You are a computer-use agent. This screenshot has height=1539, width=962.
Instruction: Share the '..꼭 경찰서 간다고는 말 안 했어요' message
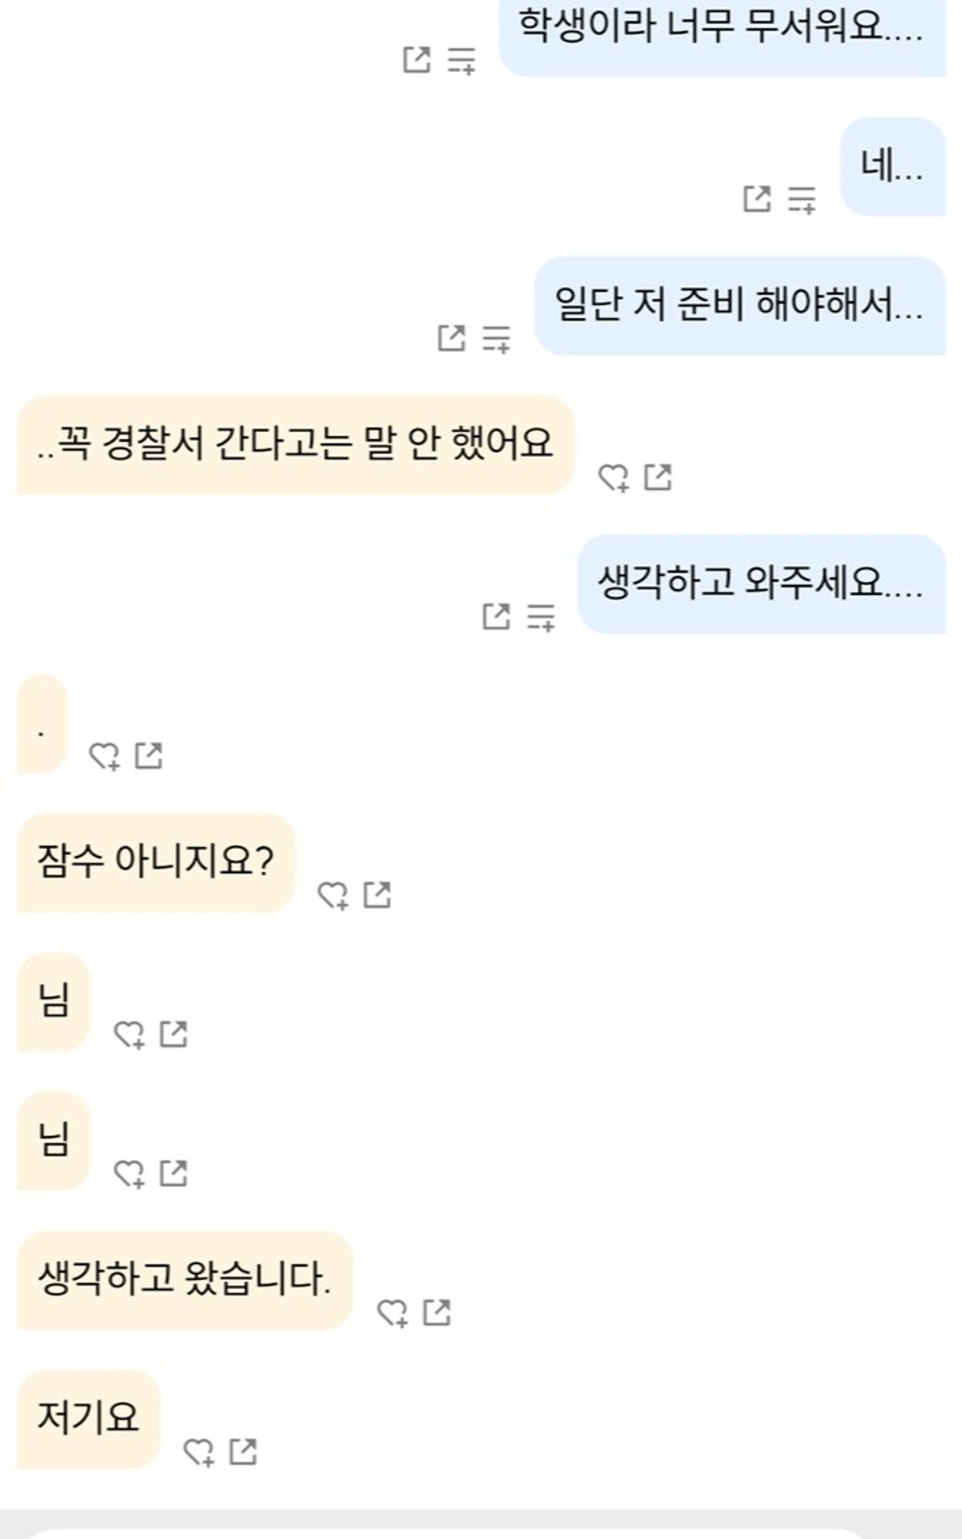(x=658, y=478)
